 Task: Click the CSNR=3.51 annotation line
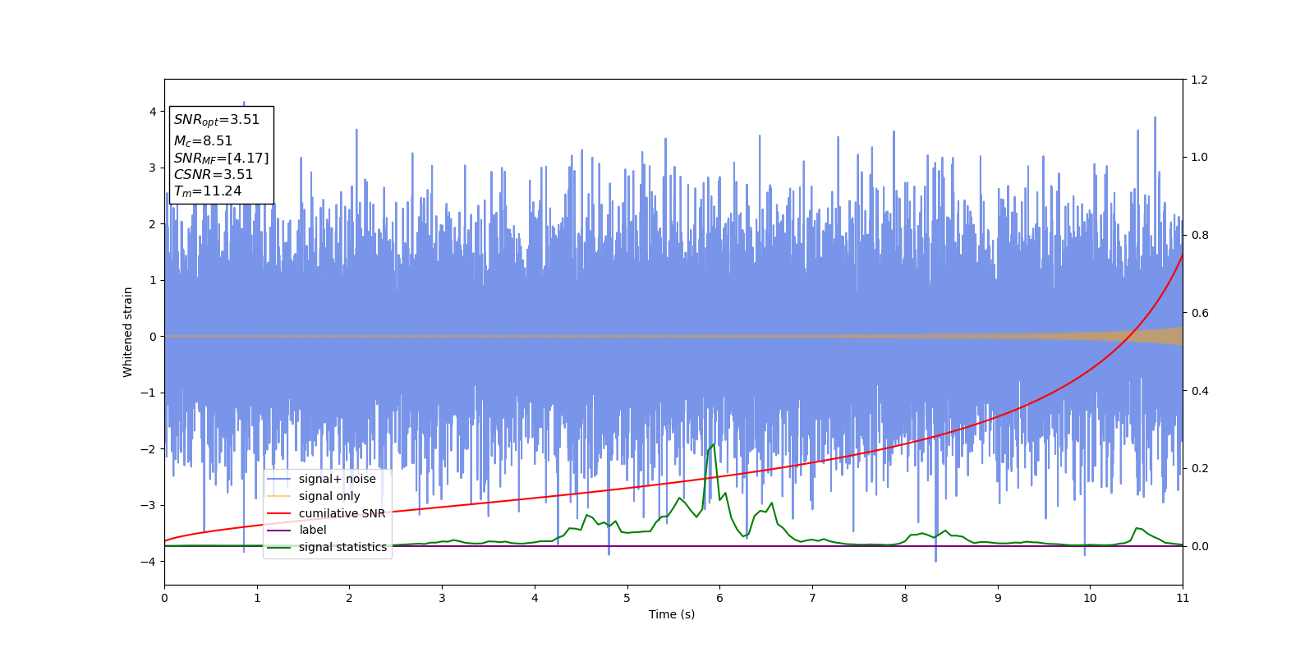214,175
